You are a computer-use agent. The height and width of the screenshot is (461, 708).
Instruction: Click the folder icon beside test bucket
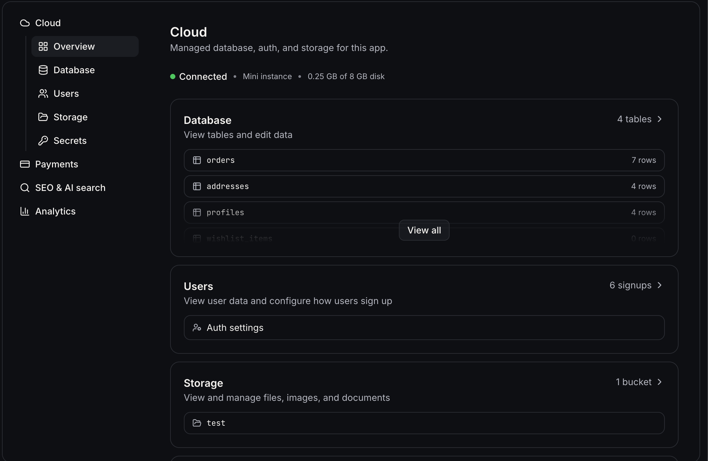pos(197,423)
